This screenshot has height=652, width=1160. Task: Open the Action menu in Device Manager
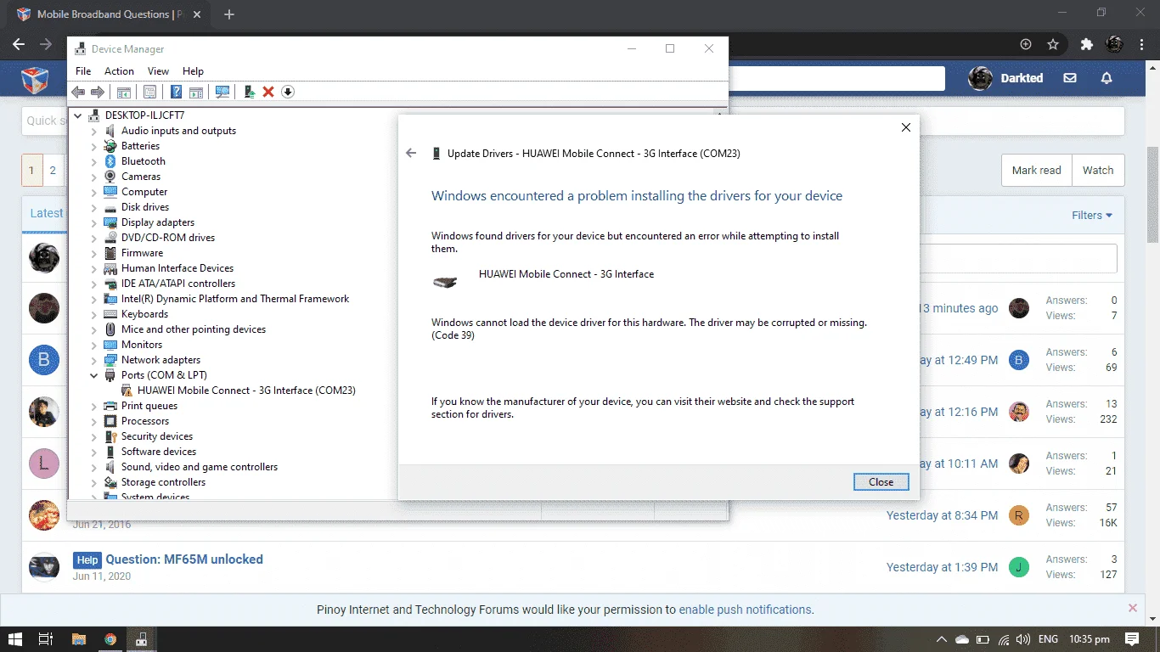coord(119,71)
